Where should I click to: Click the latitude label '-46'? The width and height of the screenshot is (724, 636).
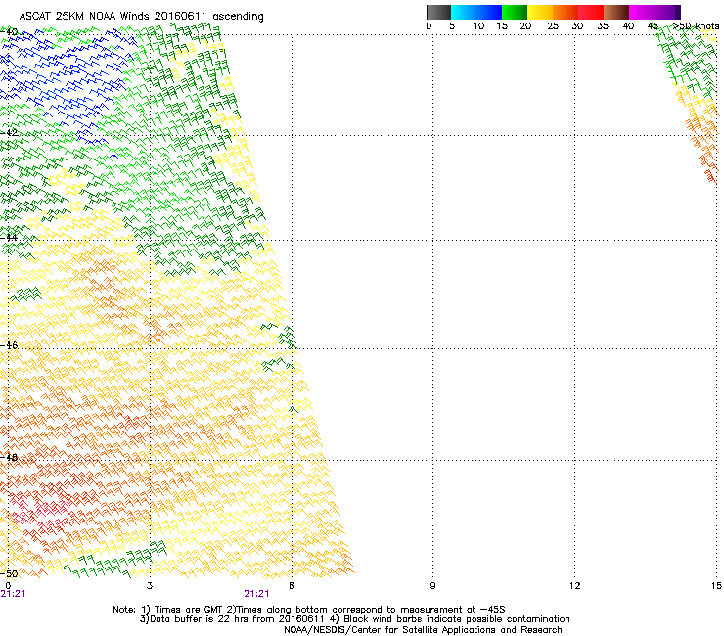[9, 345]
